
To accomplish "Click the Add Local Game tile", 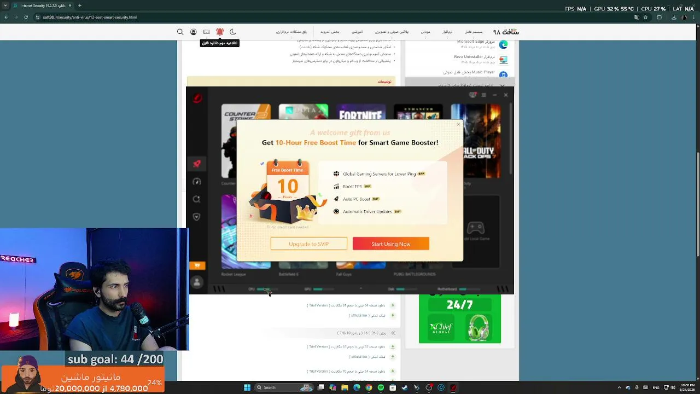I will pyautogui.click(x=476, y=231).
